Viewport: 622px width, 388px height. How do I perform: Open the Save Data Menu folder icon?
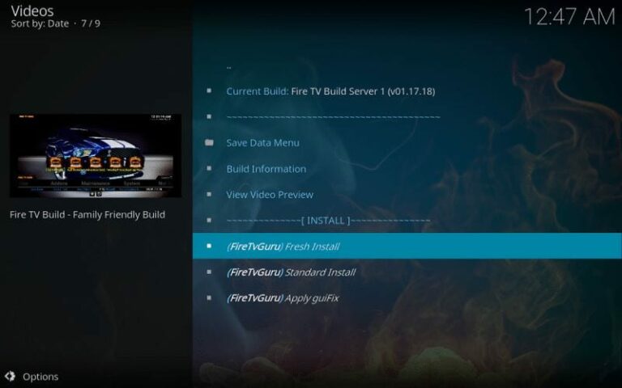point(209,142)
